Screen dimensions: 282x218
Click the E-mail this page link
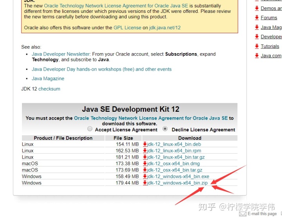(x=262, y=214)
